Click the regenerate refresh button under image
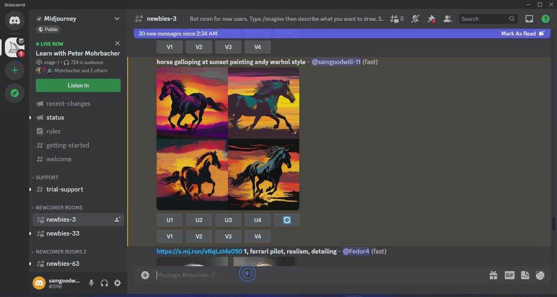This screenshot has height=297, width=557. click(287, 220)
